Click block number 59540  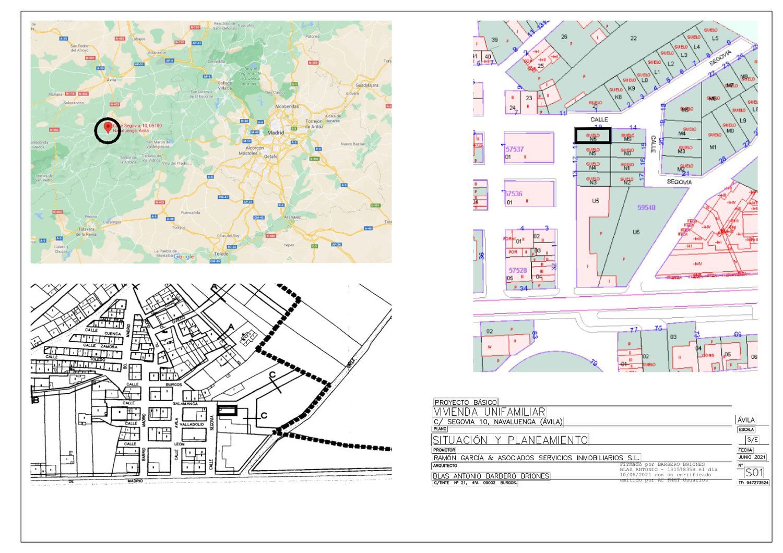point(646,208)
